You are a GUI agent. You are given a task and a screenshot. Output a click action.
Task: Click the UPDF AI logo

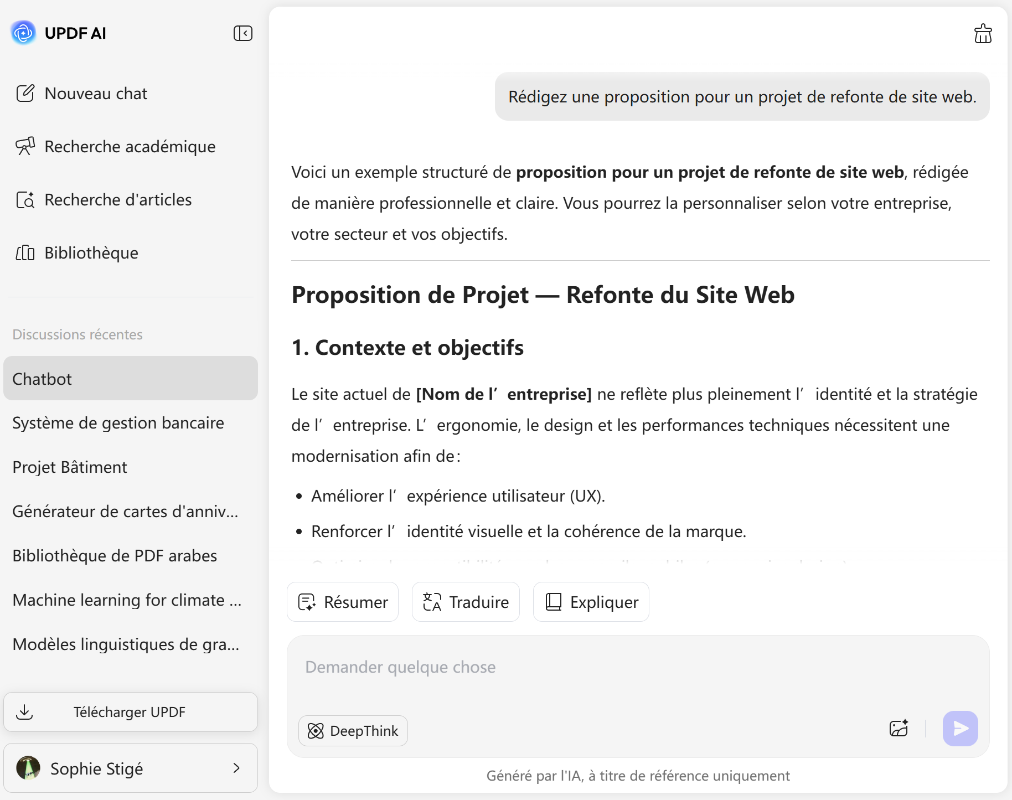pyautogui.click(x=23, y=33)
